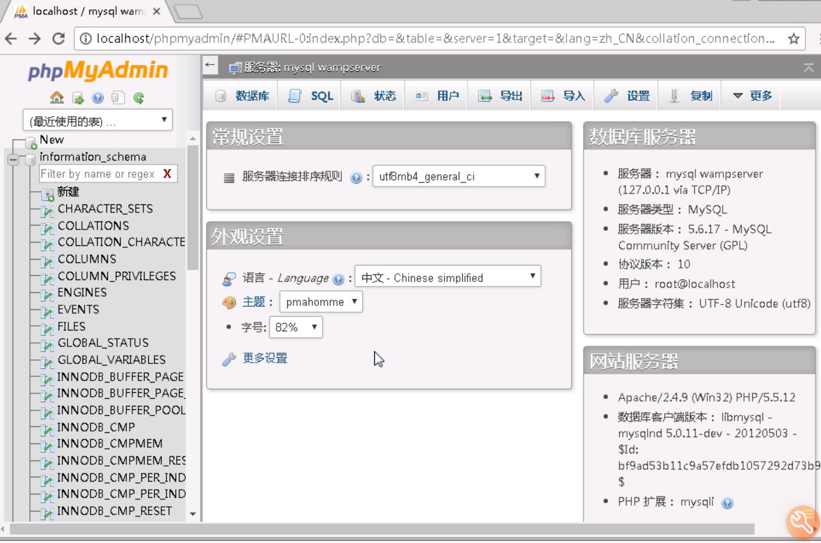The width and height of the screenshot is (821, 543).
Task: Click the orange wrench tool icon at bottom right
Action: coord(803,523)
